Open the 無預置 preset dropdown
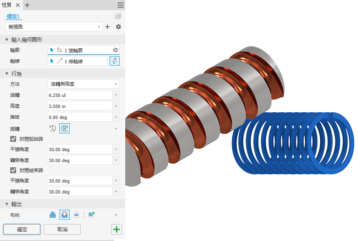Viewport: 358px width, 241px height. 54,27
